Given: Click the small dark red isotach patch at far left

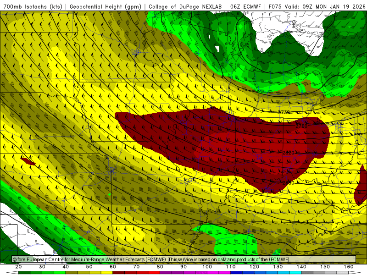Looking at the screenshot, I should click(28, 161).
